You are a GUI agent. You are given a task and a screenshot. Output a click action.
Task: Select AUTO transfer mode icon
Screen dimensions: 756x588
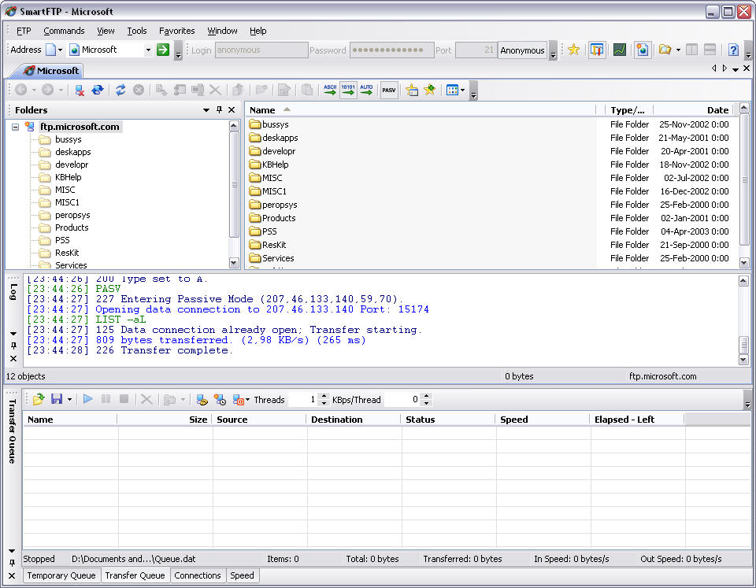tap(366, 90)
